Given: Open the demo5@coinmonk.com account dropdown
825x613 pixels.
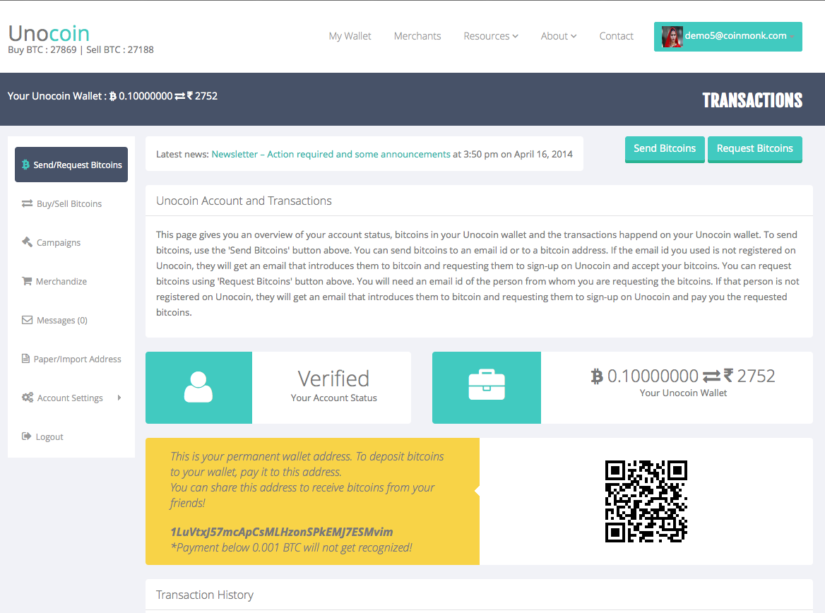Looking at the screenshot, I should pos(728,36).
